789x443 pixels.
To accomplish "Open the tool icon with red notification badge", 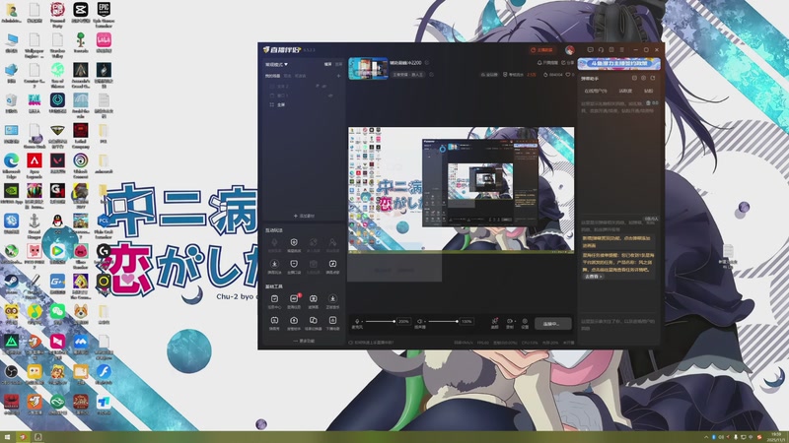I will (294, 302).
